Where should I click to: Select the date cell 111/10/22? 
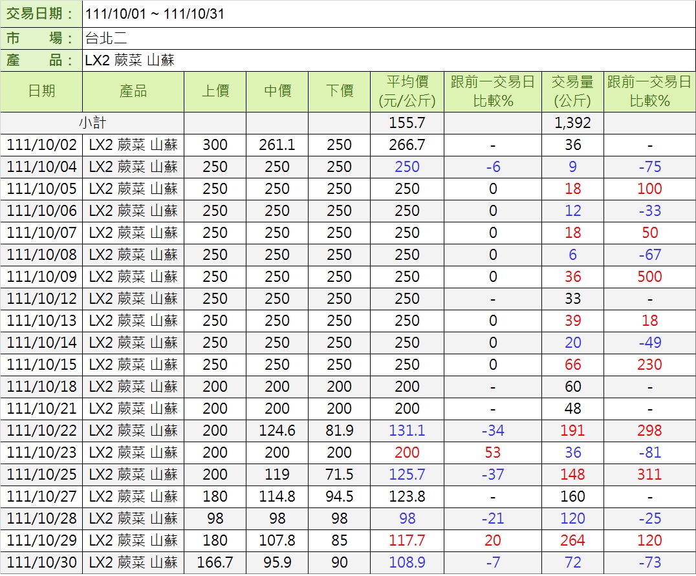(x=41, y=431)
